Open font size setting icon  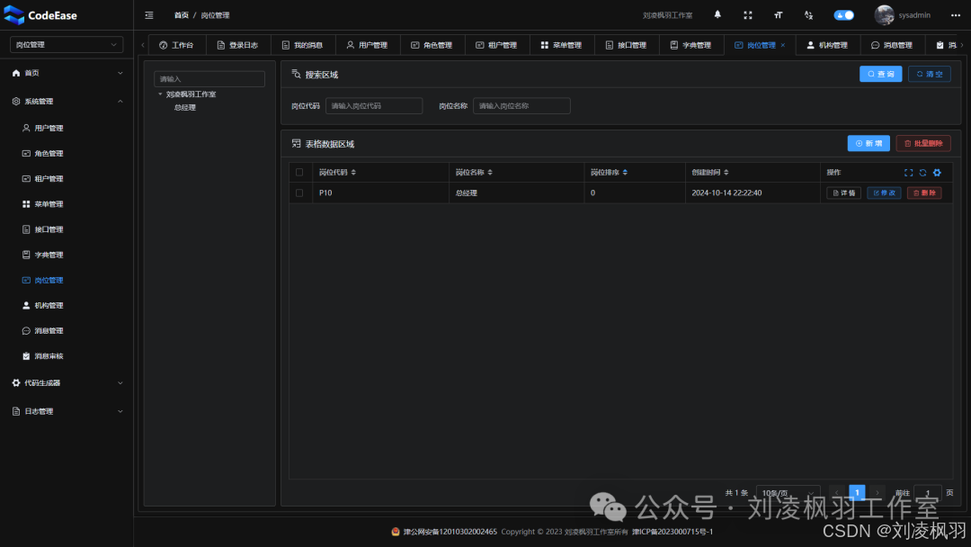tap(779, 15)
